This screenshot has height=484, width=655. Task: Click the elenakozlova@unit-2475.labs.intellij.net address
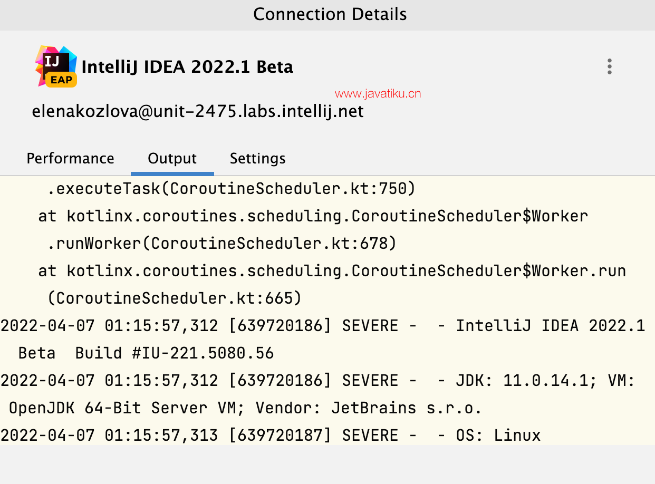tap(198, 112)
